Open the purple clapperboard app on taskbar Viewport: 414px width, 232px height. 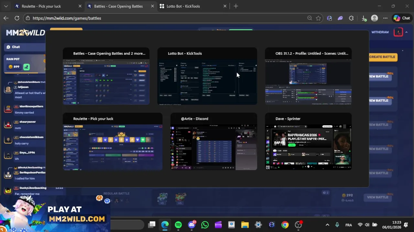[218, 225]
